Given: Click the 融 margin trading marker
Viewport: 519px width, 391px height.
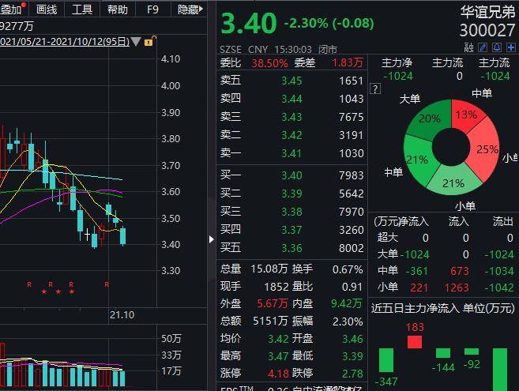Looking at the screenshot, I should coord(468,47).
